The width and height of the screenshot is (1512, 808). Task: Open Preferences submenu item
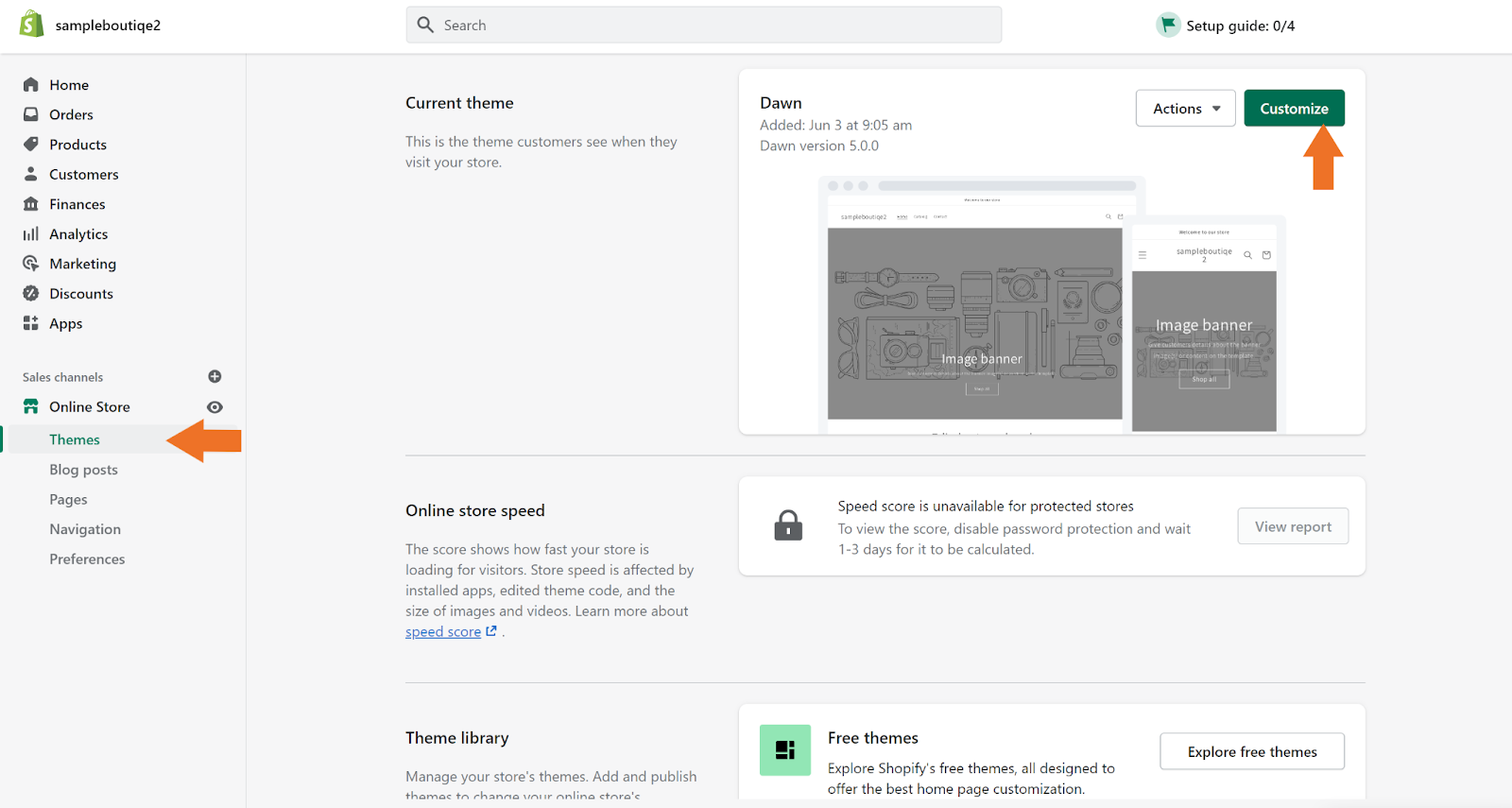[x=87, y=559]
